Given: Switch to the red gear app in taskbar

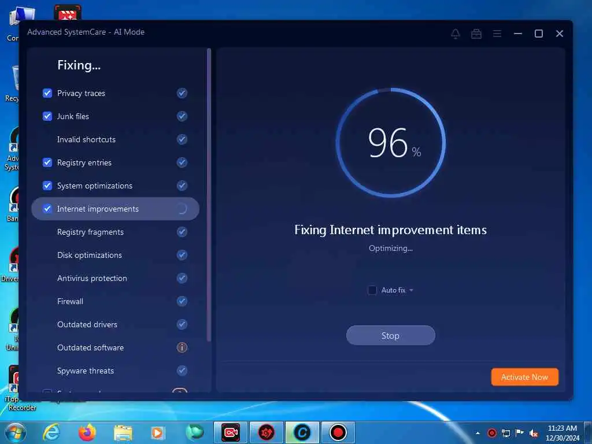Looking at the screenshot, I should click(266, 432).
